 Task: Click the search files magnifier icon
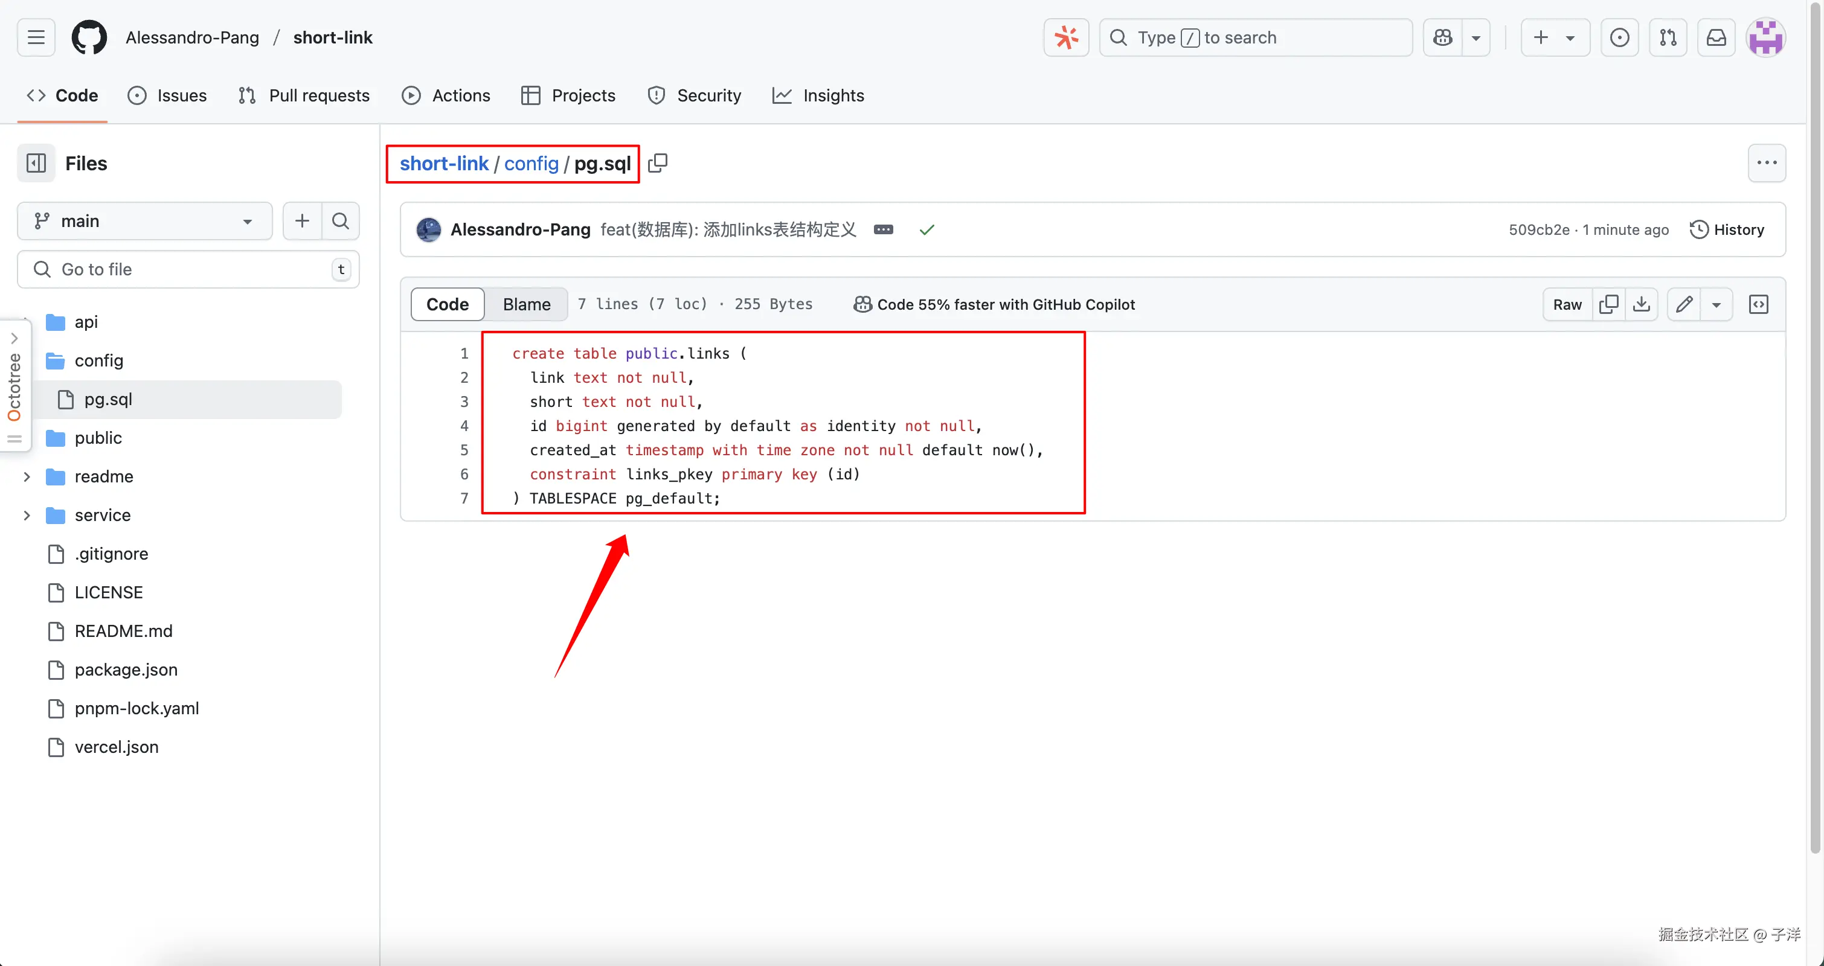[341, 221]
